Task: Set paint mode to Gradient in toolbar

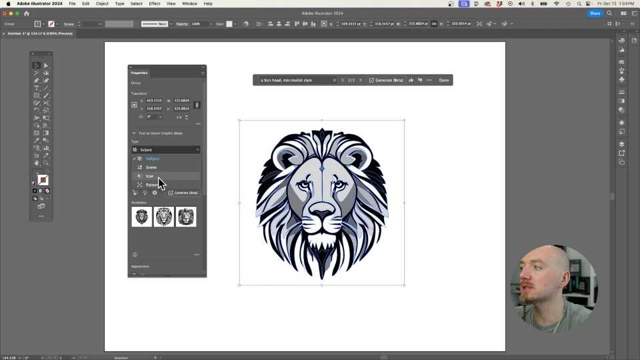Action: [41, 191]
